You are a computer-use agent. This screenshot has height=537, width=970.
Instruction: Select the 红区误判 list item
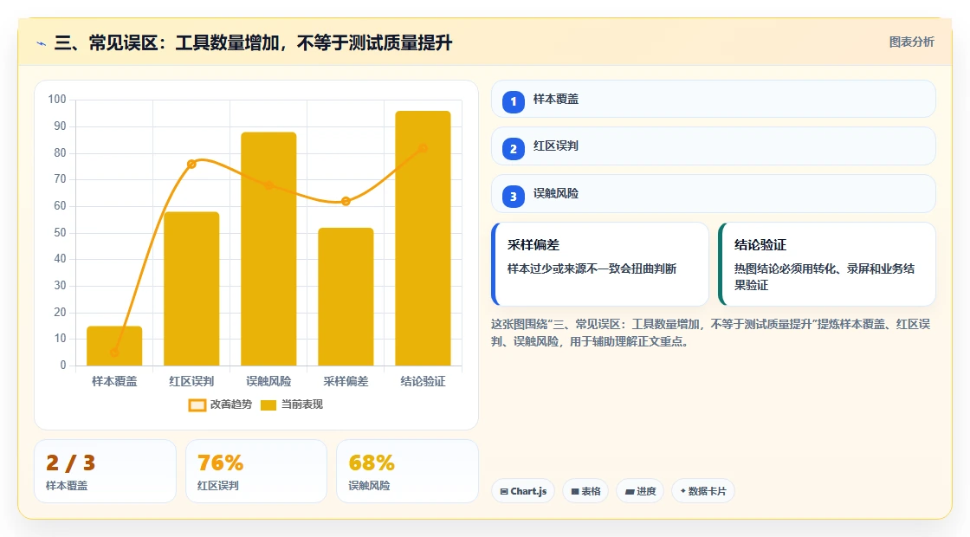tap(713, 146)
